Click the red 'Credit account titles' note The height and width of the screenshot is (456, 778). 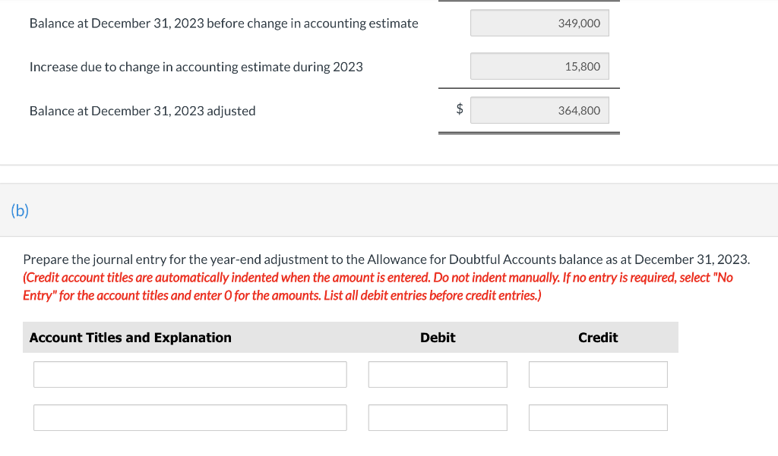click(x=378, y=287)
